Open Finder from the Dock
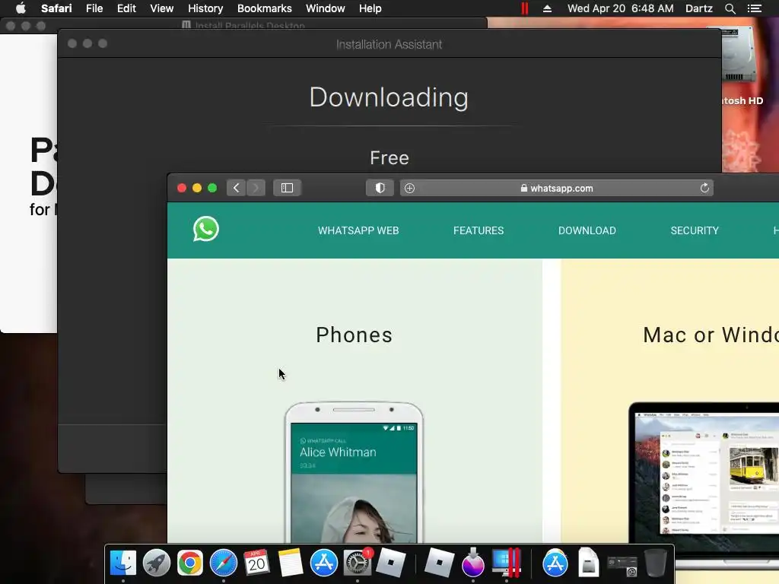 tap(122, 563)
